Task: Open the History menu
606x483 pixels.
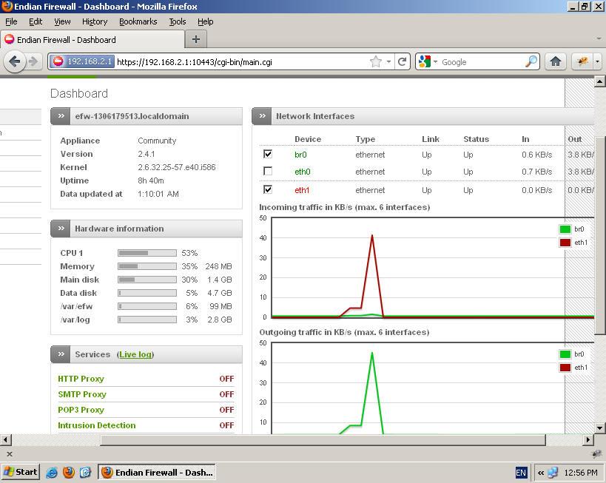Action: 95,21
